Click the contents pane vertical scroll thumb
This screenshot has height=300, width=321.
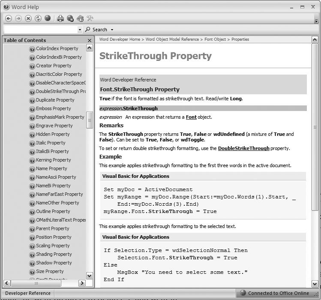pyautogui.click(x=90, y=120)
